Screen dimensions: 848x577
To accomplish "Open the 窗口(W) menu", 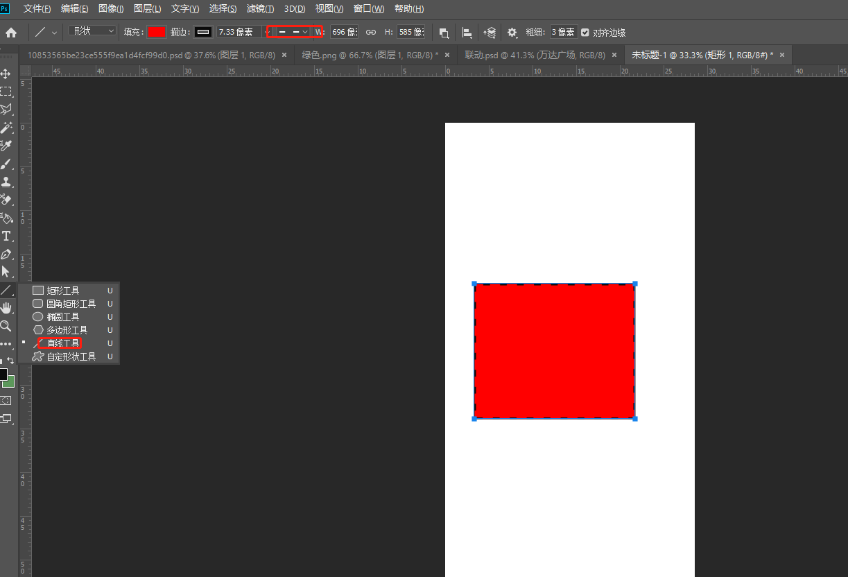I will click(x=369, y=9).
